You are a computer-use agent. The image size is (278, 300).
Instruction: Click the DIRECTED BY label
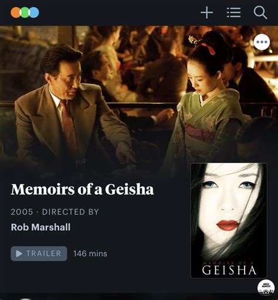(70, 212)
